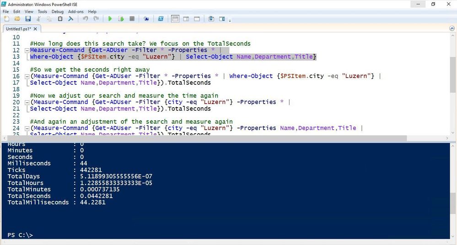
Task: Open the Tools menu
Action: pyautogui.click(x=42, y=11)
